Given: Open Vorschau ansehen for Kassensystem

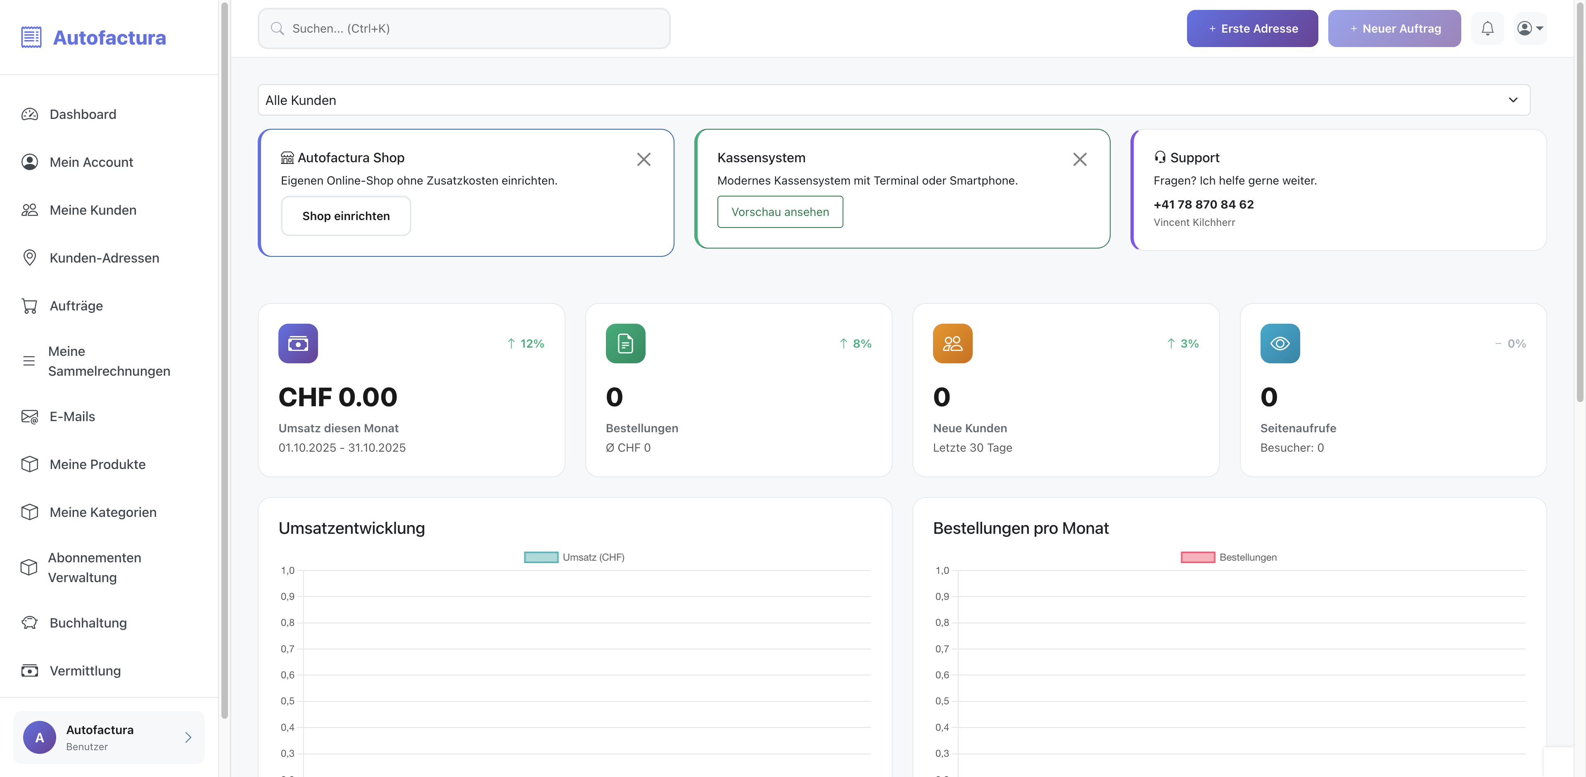Looking at the screenshot, I should coord(780,212).
